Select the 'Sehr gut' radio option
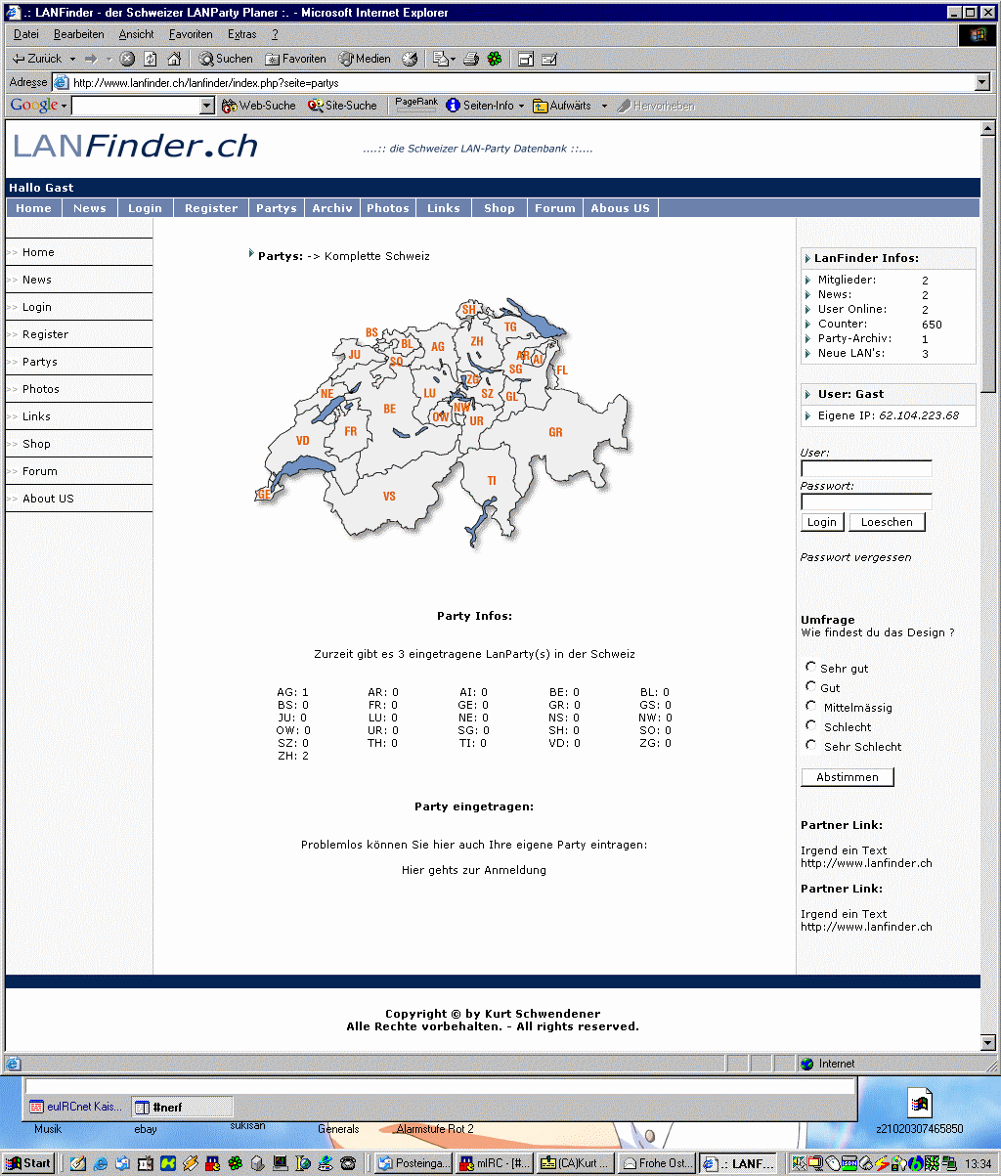 click(x=810, y=667)
